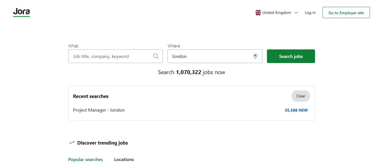The width and height of the screenshot is (383, 165).
Task: Click the Discover trending jobs heading
Action: pyautogui.click(x=102, y=143)
